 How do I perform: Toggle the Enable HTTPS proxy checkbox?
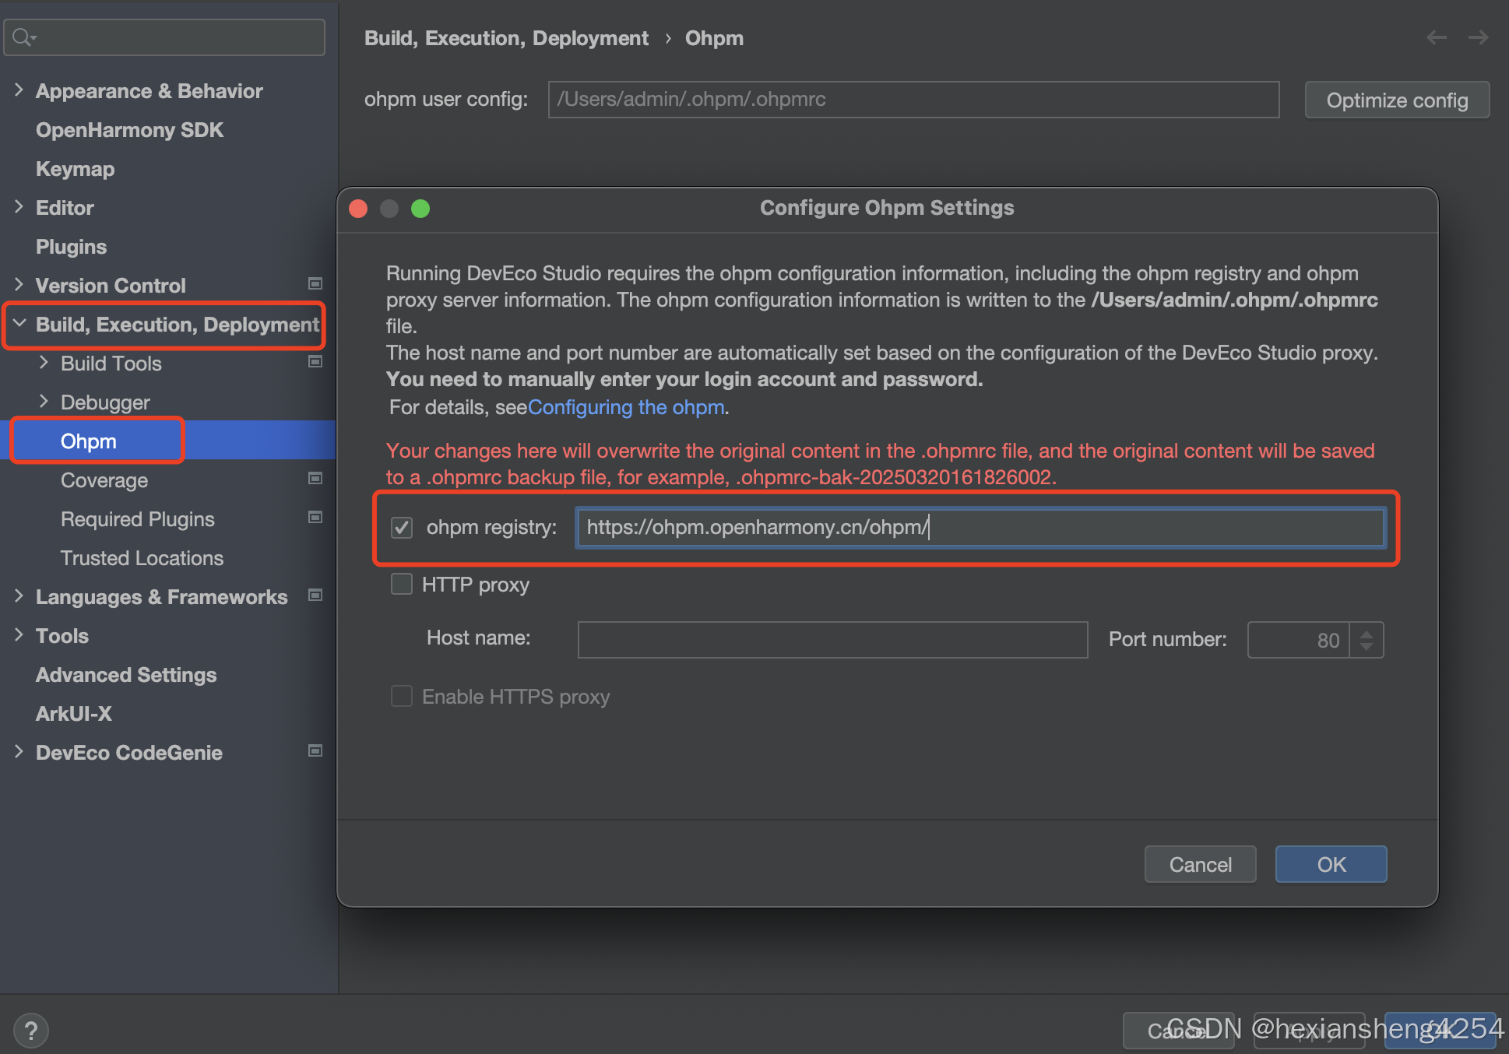pyautogui.click(x=402, y=696)
